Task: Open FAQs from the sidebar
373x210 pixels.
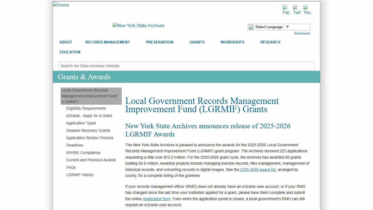Action: click(71, 167)
